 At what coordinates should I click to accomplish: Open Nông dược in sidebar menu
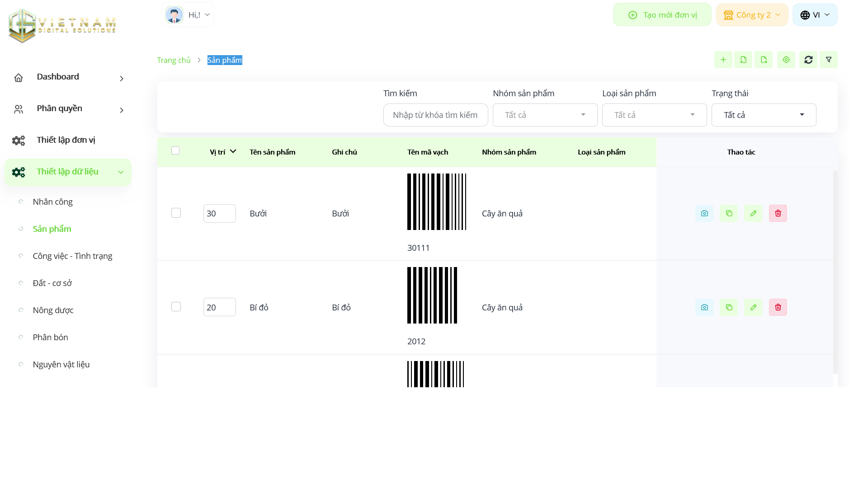tap(53, 310)
